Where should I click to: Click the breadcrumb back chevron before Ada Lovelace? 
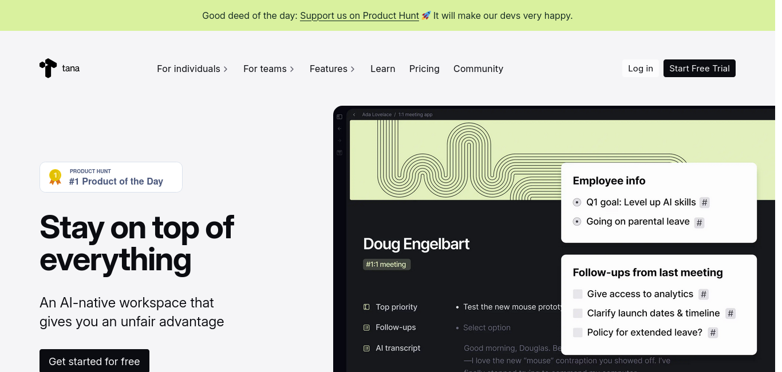pos(354,114)
